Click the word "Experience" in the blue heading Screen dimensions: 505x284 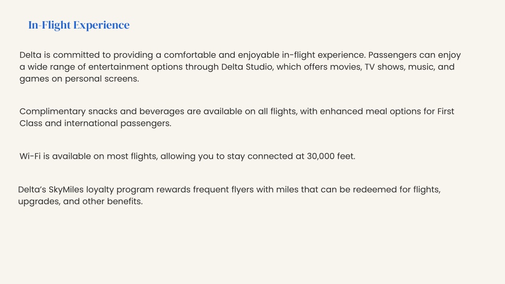tap(102, 26)
